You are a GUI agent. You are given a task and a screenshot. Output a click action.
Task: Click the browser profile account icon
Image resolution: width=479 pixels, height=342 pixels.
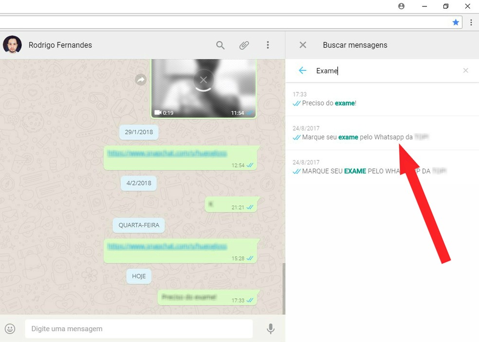[401, 6]
